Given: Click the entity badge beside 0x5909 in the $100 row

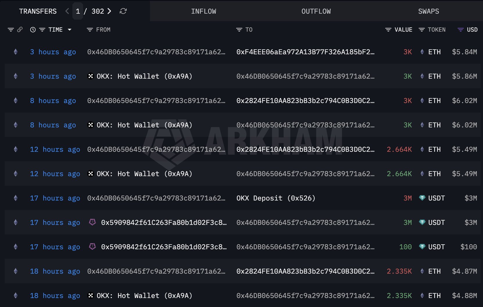Looking at the screenshot, I should 92,247.
